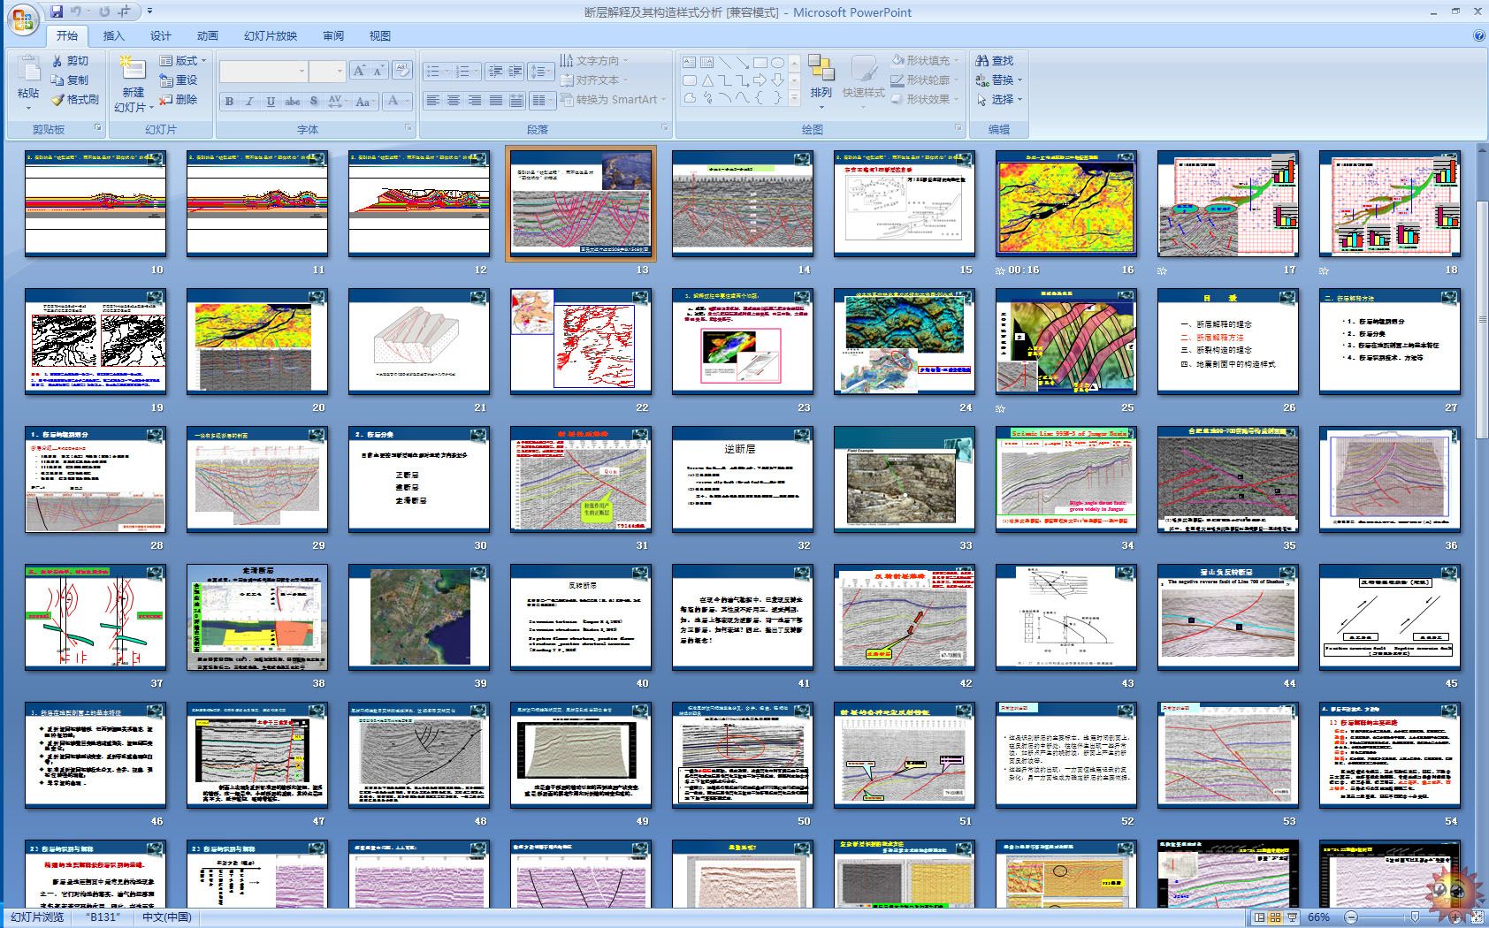
Task: Expand the shapes gallery more button
Action: pyautogui.click(x=793, y=99)
